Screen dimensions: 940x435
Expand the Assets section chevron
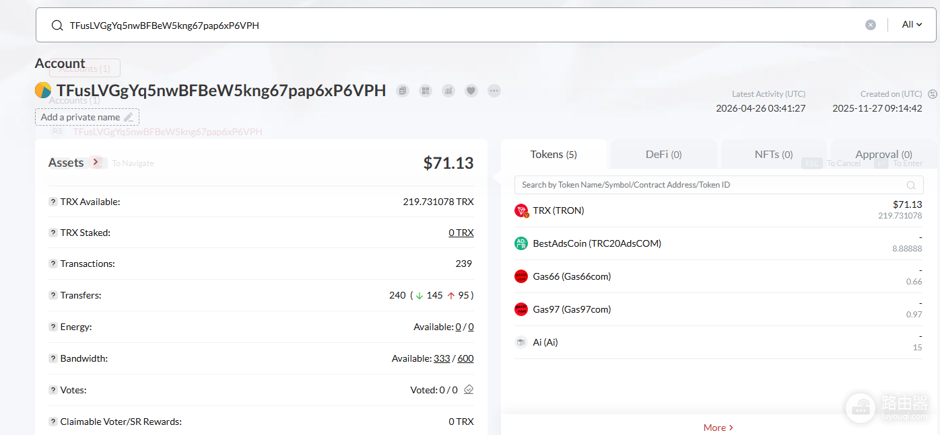96,162
